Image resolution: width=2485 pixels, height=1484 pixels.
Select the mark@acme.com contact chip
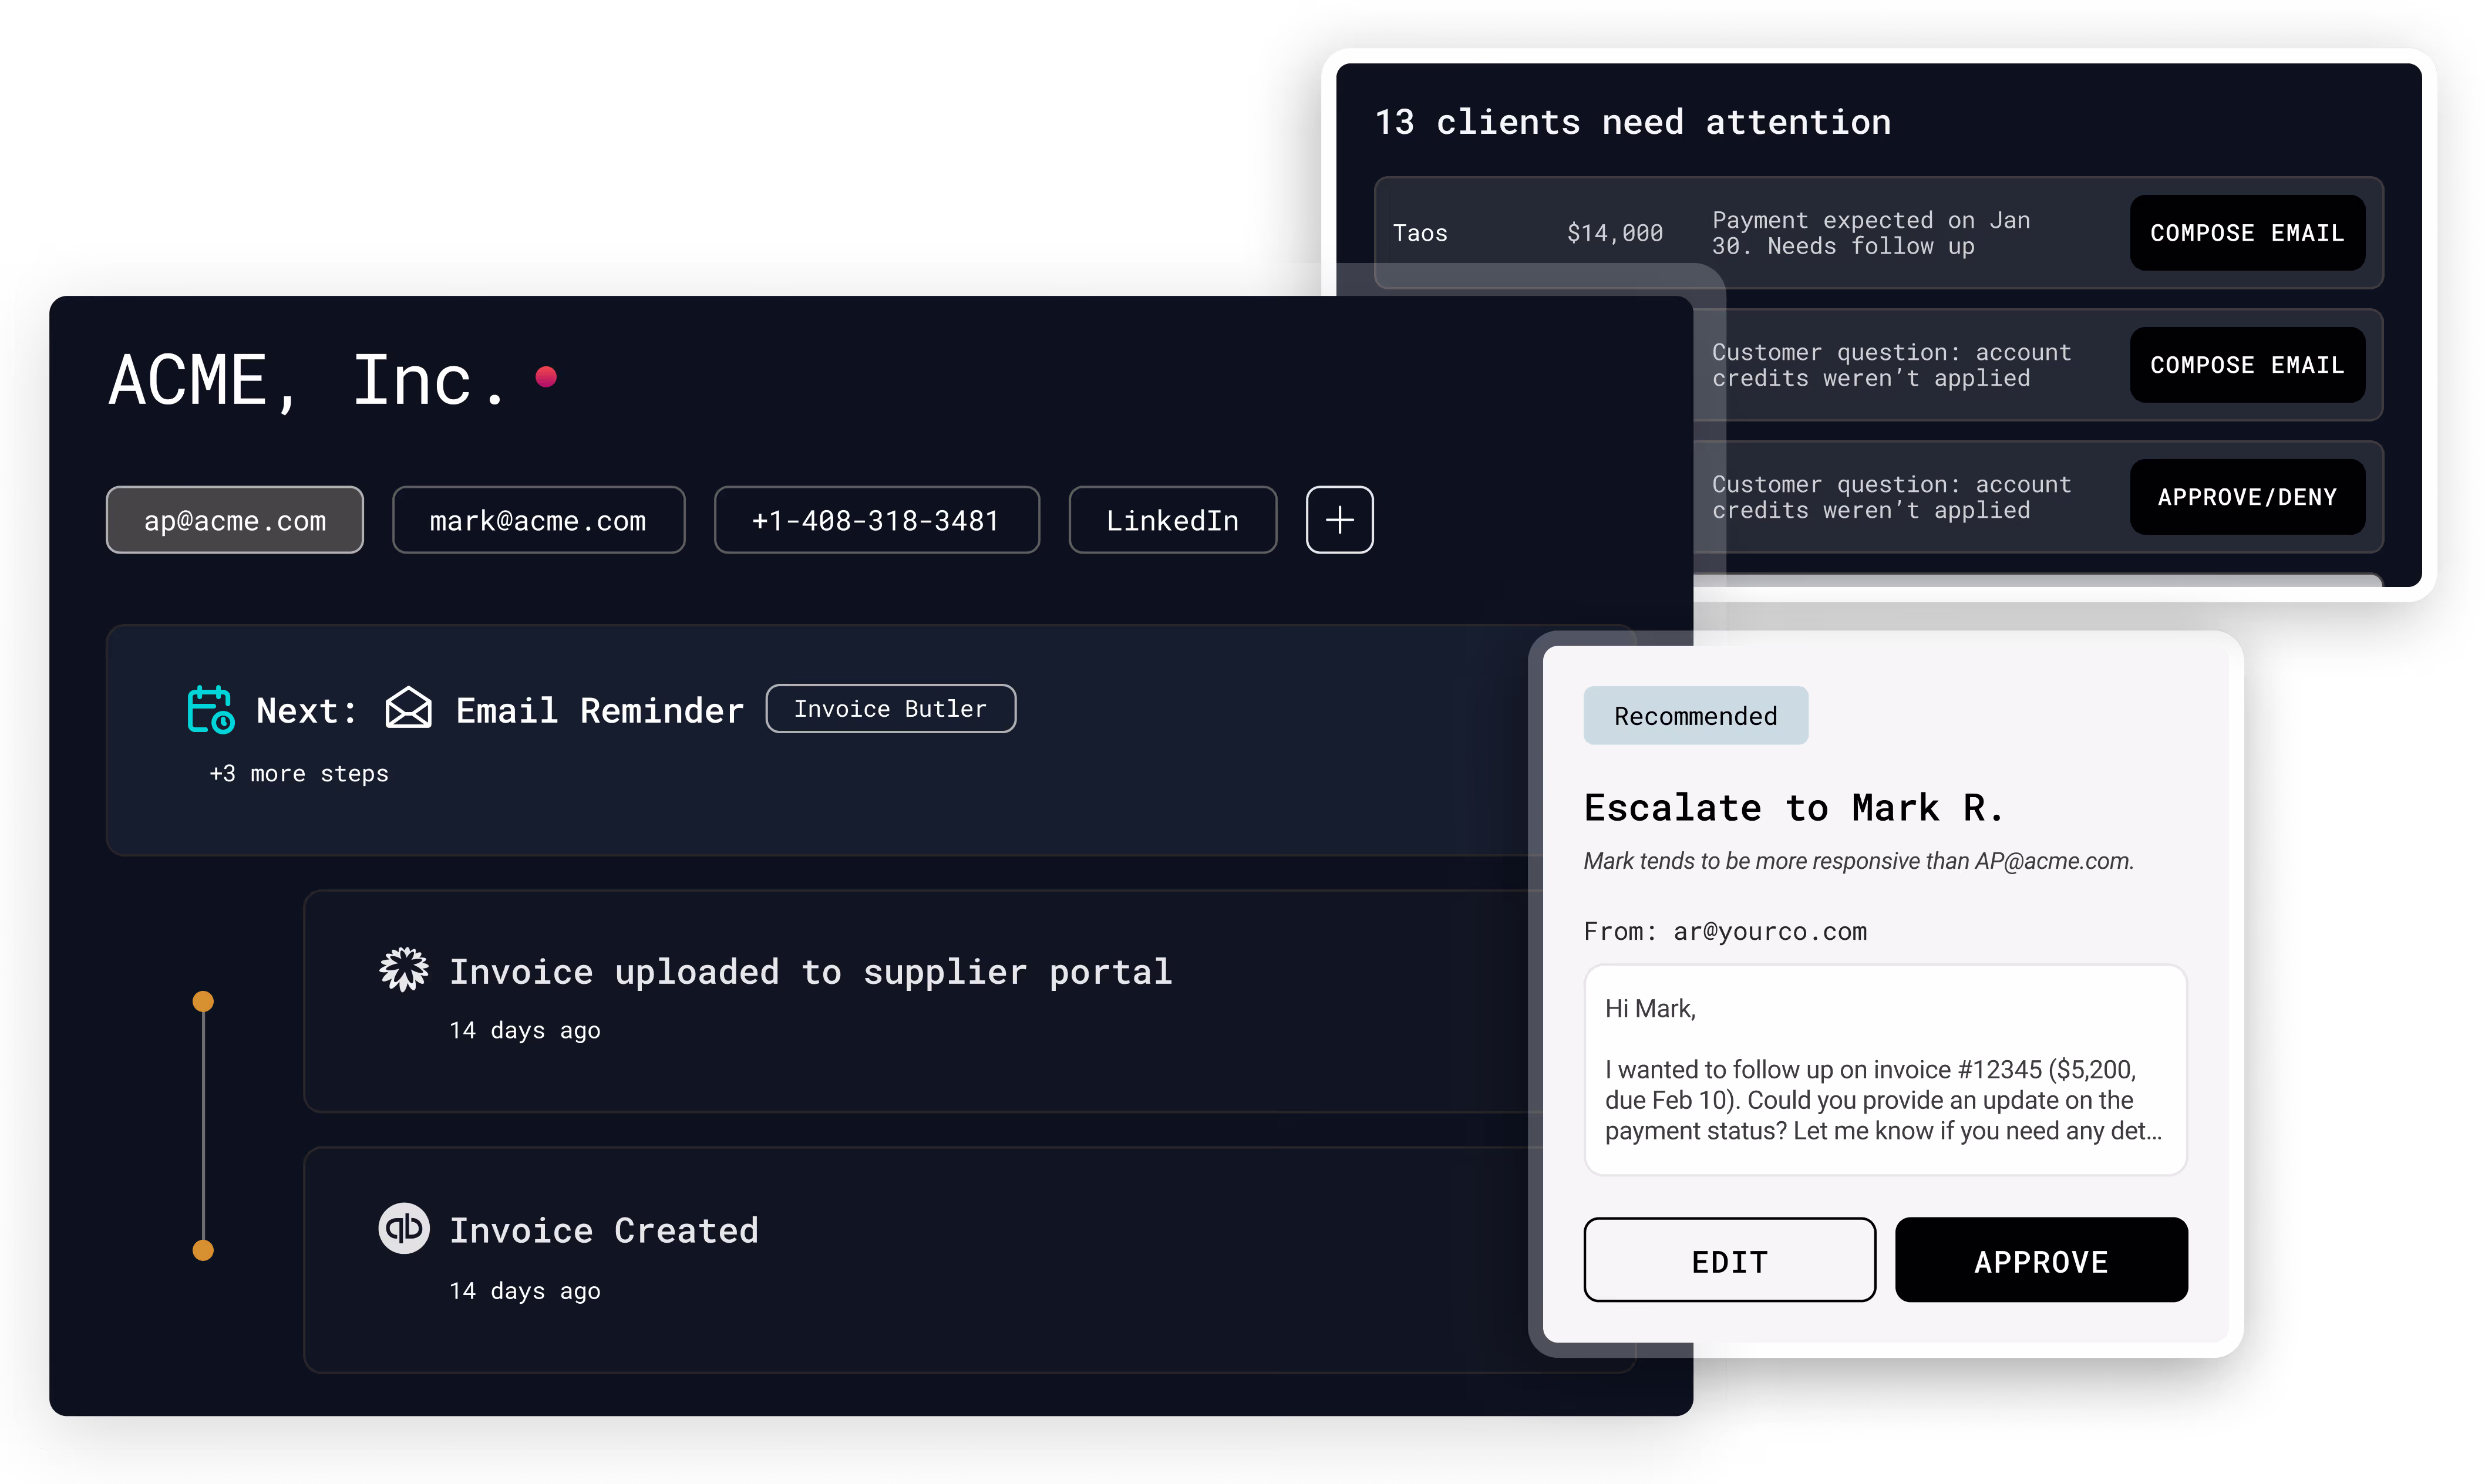[x=538, y=520]
